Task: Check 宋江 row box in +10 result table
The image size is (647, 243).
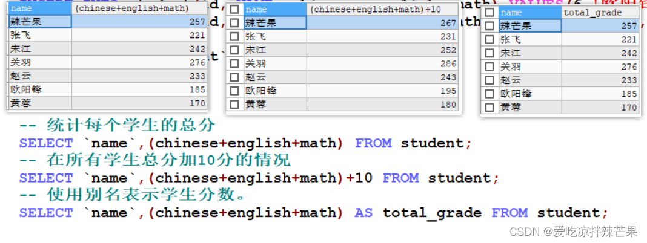Action: (235, 50)
